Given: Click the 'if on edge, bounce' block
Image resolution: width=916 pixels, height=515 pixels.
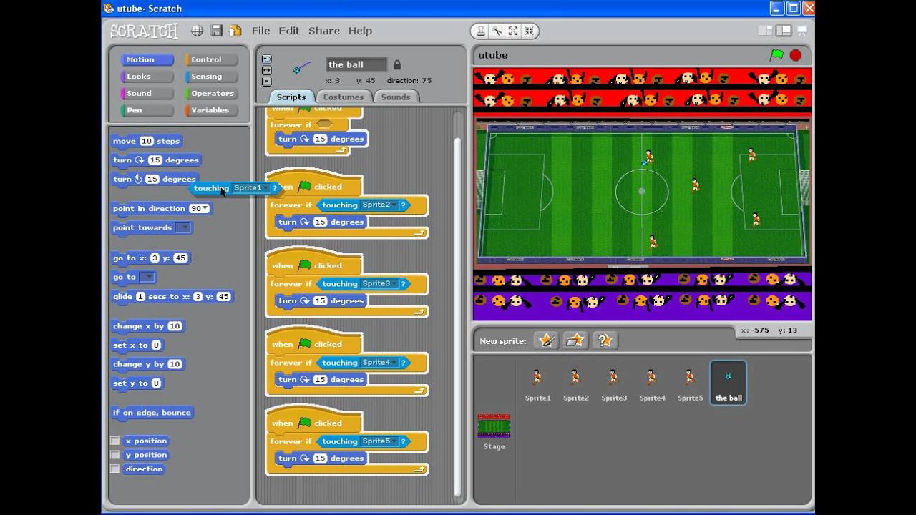Looking at the screenshot, I should pyautogui.click(x=152, y=413).
